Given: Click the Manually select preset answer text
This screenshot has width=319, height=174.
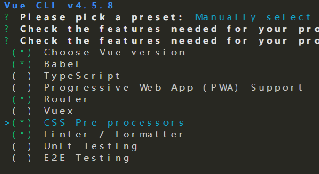Looking at the screenshot, I should click(x=253, y=17).
